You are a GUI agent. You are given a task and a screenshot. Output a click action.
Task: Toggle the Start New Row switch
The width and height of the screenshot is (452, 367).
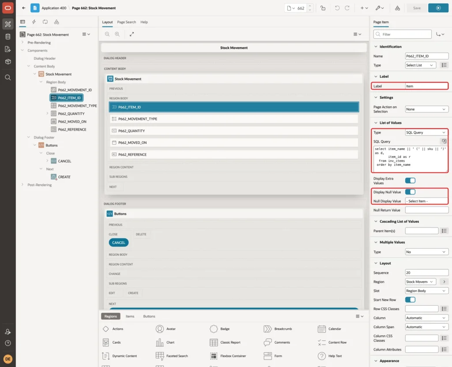click(410, 300)
